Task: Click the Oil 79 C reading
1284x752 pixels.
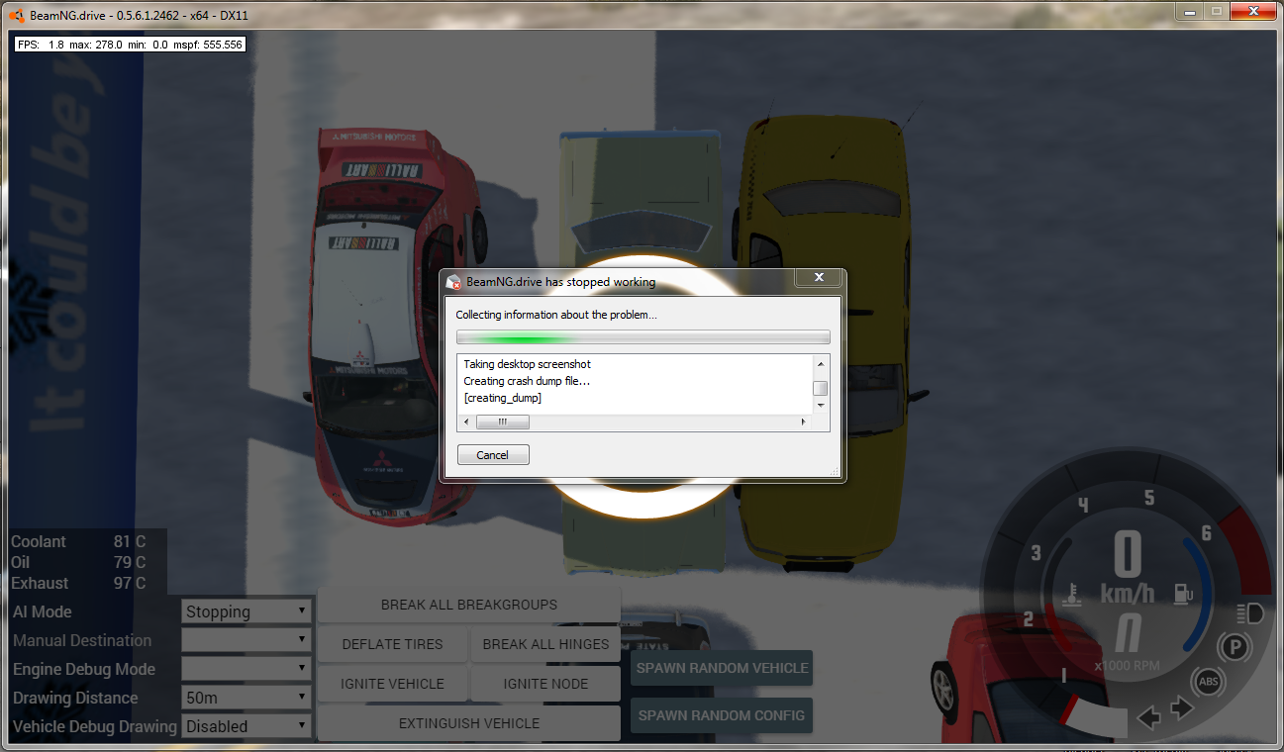Action: coord(78,563)
